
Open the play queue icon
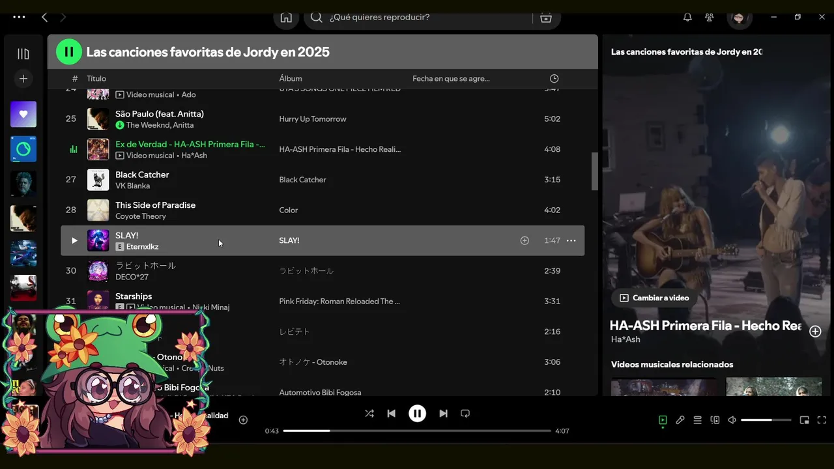(697, 420)
